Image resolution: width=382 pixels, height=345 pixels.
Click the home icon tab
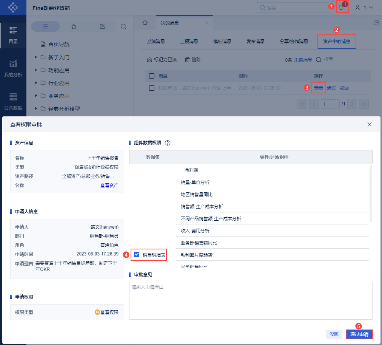[x=145, y=23]
